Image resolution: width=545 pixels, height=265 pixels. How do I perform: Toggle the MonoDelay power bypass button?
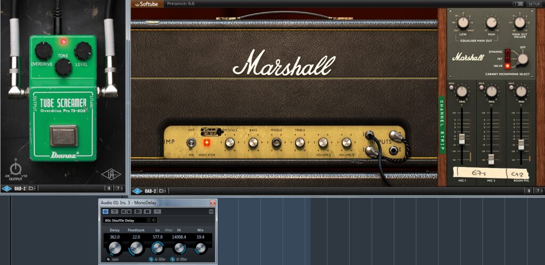point(105,211)
